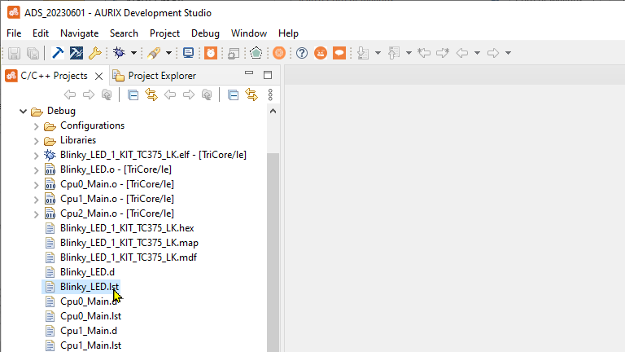Expand the Cpu2_Main.o node
This screenshot has height=352, width=625.
click(37, 214)
